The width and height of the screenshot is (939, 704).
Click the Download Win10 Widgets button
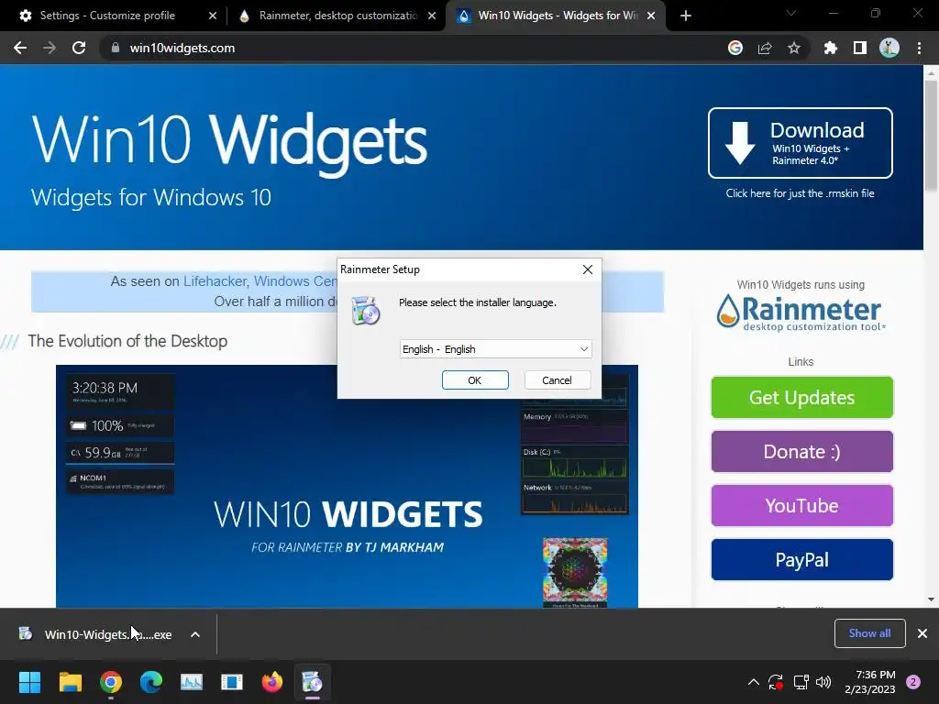(800, 143)
